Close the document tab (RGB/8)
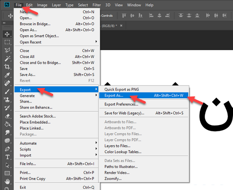233x190 pixels. pos(121,26)
